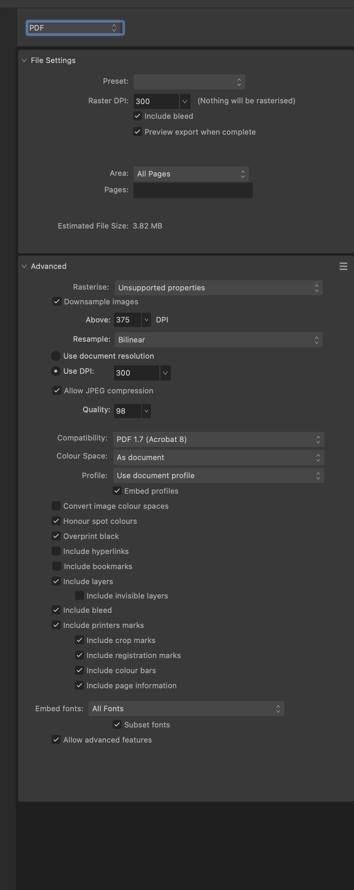
Task: Open the Resample Bilinear dropdown
Action: point(218,340)
